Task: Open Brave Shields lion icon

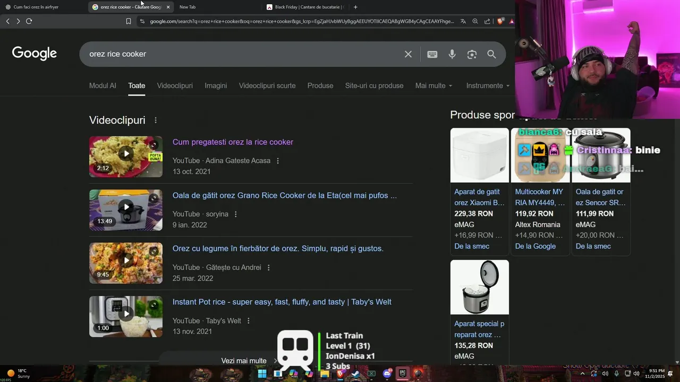Action: (500, 21)
